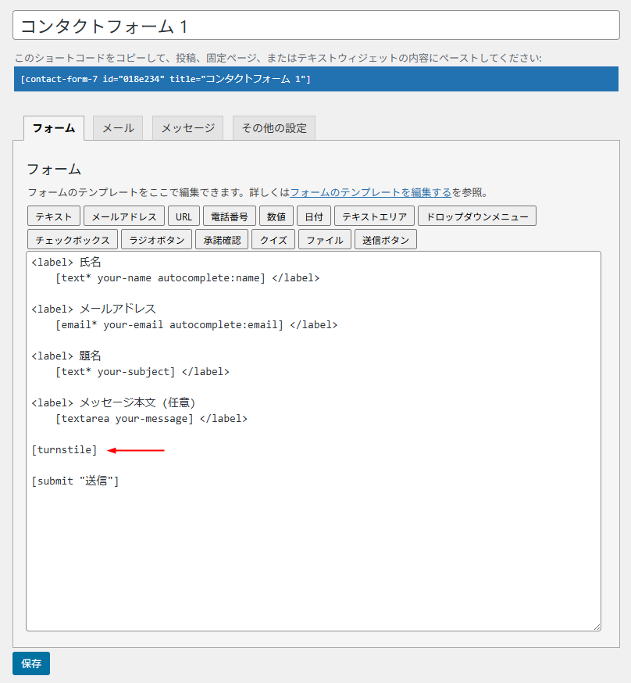Click the [turnstile] line in the template
Image resolution: width=631 pixels, height=683 pixels.
(64, 450)
